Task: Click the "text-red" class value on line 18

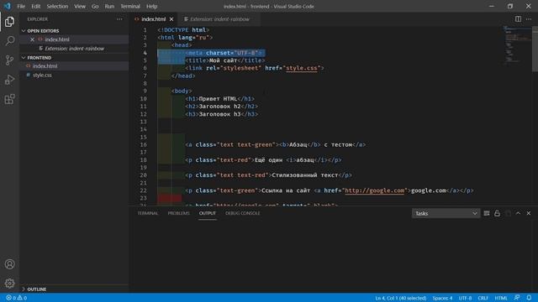Action: 235,160
